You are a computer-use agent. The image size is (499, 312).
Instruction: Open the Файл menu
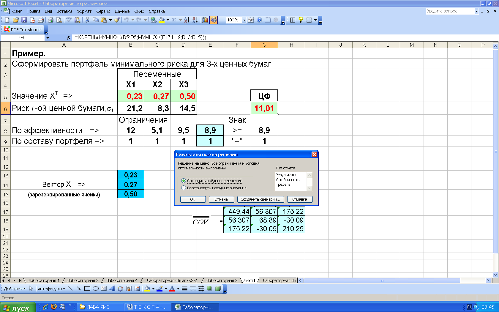[17, 11]
